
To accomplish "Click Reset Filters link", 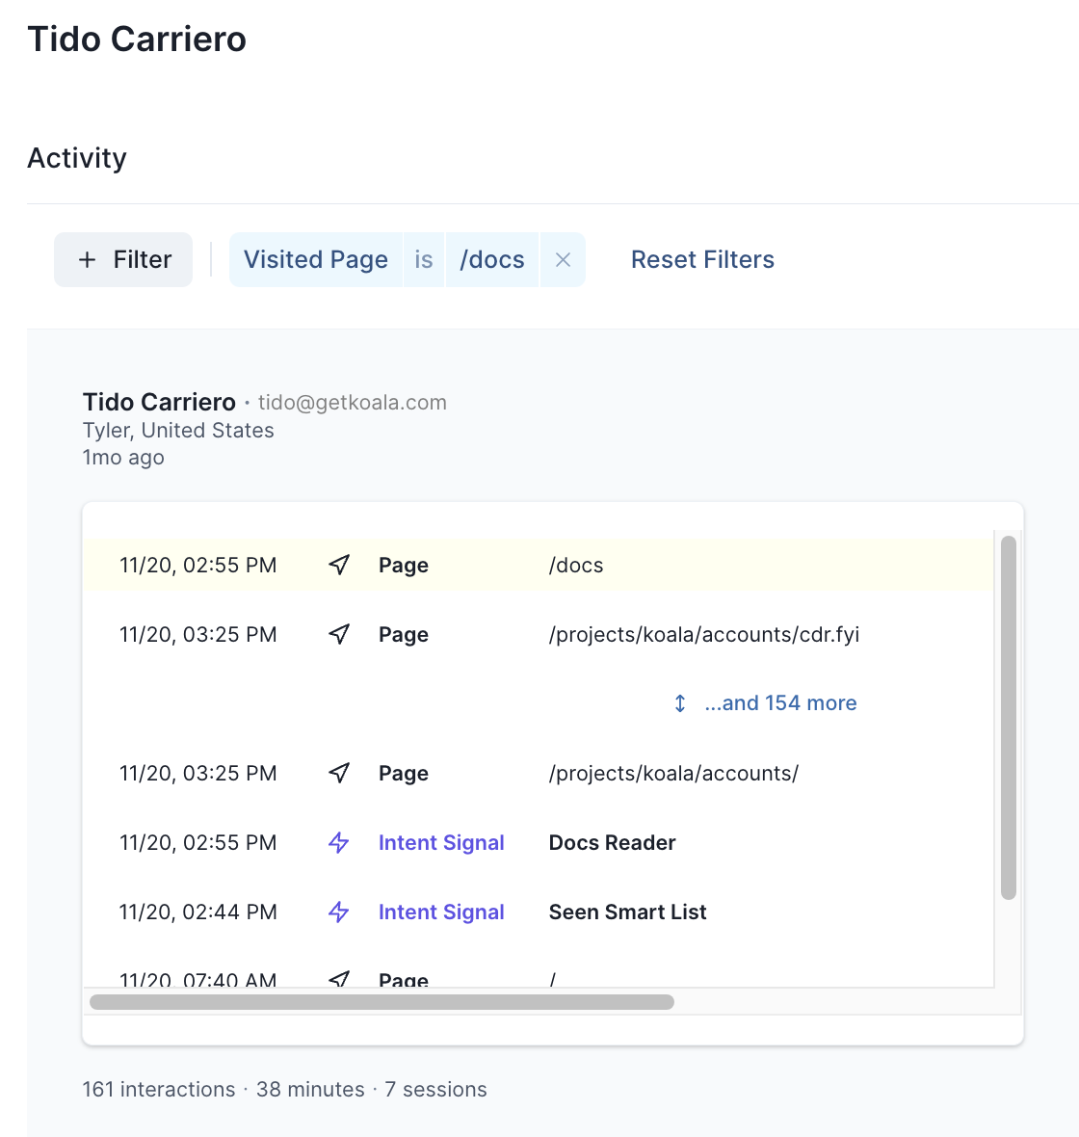I will (702, 260).
